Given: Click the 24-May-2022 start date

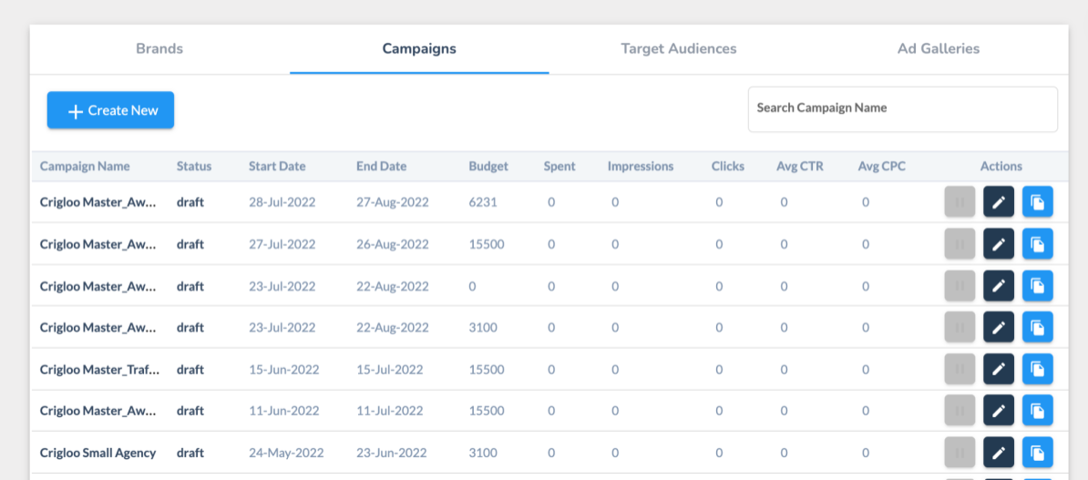Looking at the screenshot, I should [x=286, y=453].
